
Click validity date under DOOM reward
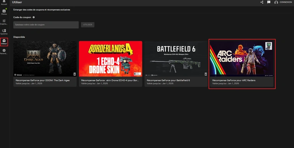[x=29, y=83]
